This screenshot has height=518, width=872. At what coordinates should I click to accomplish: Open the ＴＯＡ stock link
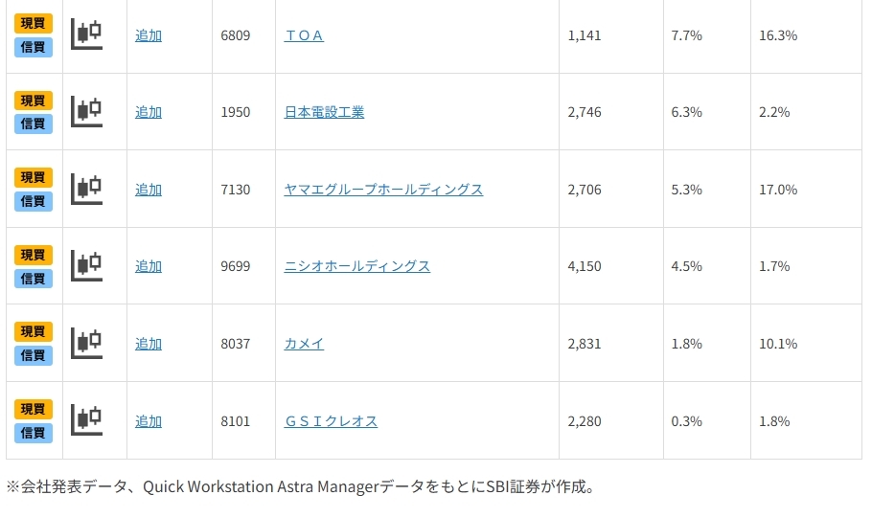click(x=304, y=35)
